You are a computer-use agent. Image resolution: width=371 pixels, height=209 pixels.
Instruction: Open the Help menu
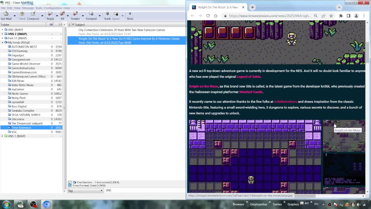pos(66,8)
